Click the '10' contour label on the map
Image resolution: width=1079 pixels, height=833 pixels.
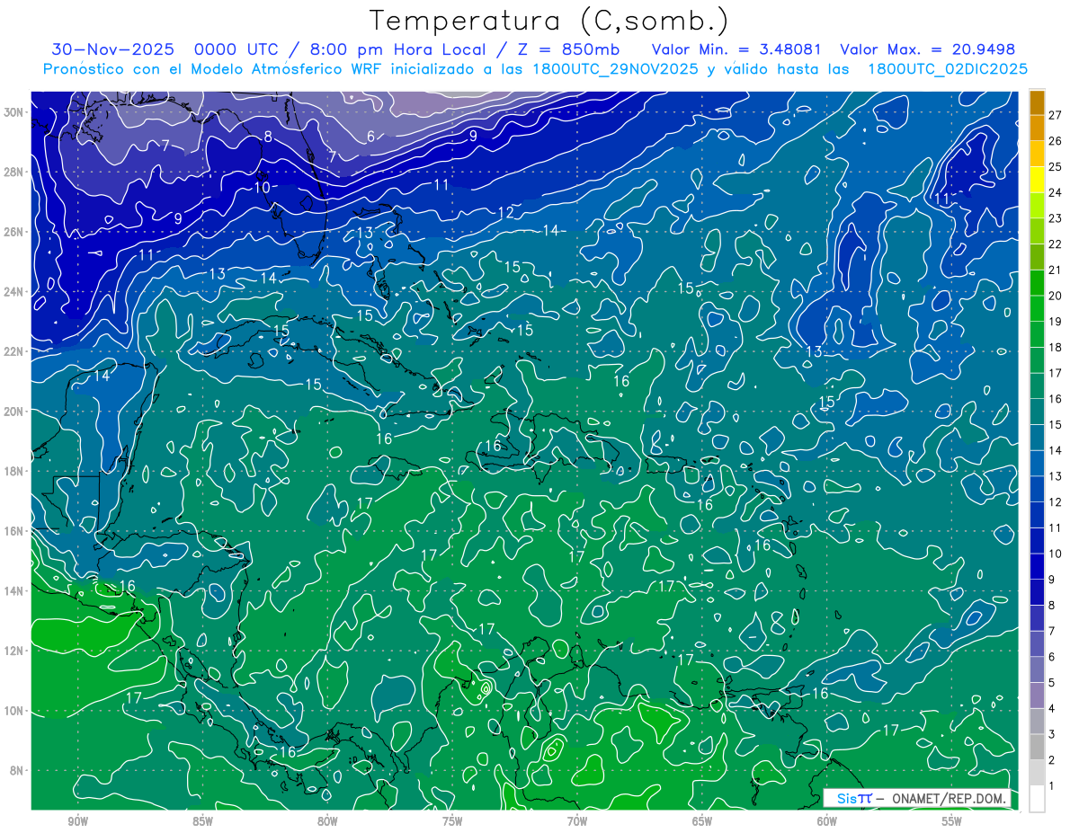(x=262, y=188)
